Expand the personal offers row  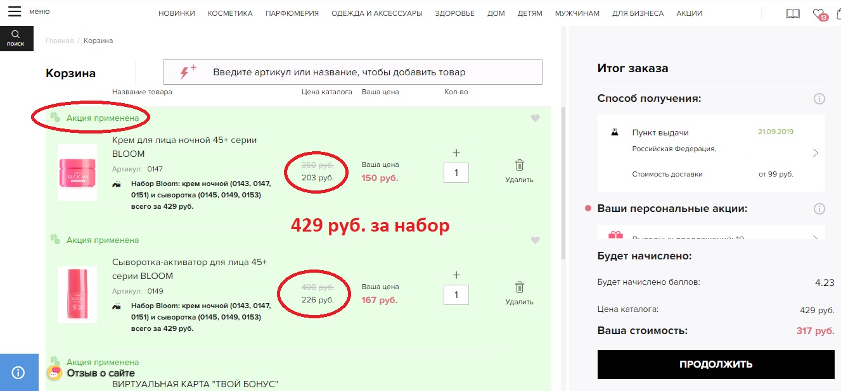[816, 237]
